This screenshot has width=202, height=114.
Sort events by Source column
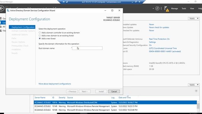(x=70, y=98)
